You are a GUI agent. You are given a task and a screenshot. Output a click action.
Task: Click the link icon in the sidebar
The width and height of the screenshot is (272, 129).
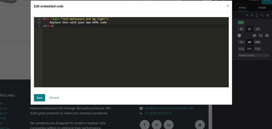click(247, 15)
